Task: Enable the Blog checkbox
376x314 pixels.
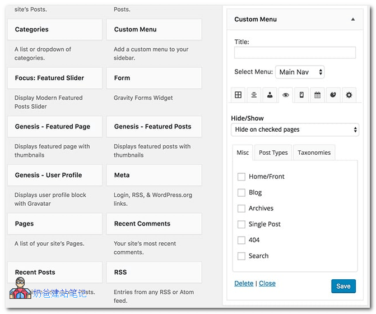Action: (x=242, y=192)
